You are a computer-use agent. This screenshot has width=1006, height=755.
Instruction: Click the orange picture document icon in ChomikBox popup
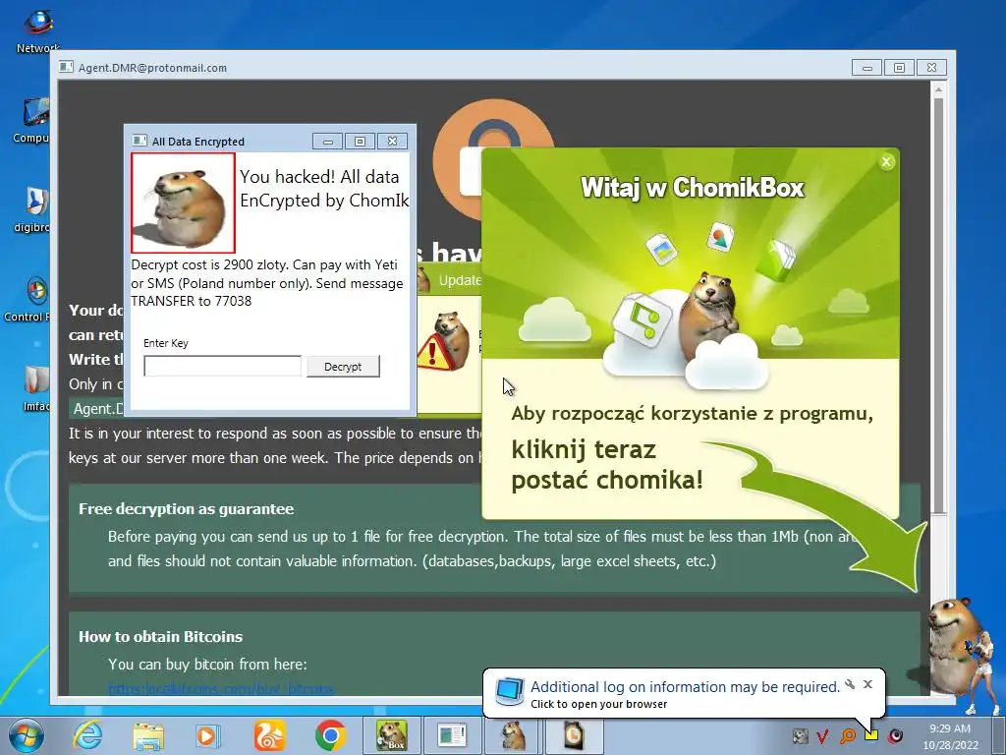pyautogui.click(x=720, y=237)
